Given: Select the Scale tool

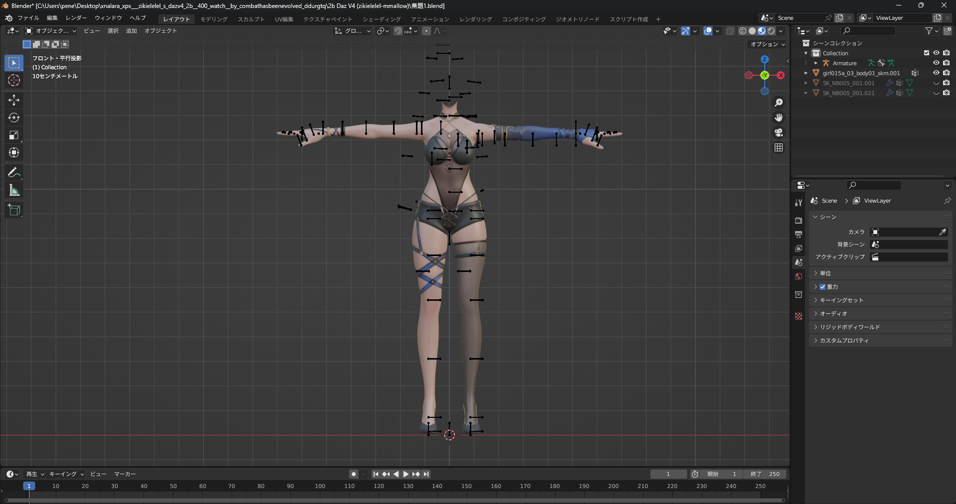Looking at the screenshot, I should [14, 135].
